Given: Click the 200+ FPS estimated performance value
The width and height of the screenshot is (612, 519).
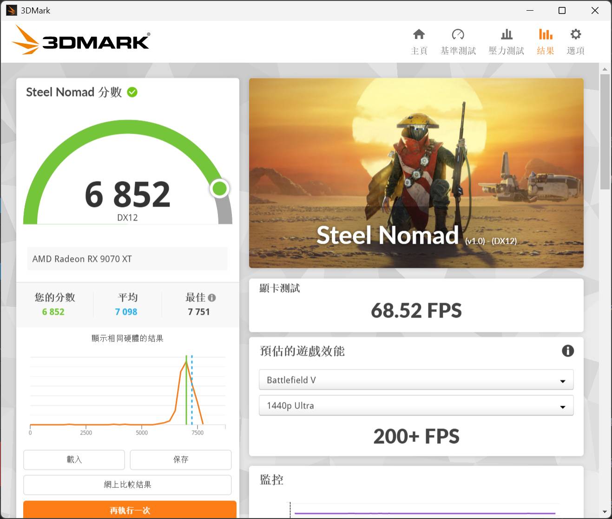Looking at the screenshot, I should pyautogui.click(x=416, y=436).
